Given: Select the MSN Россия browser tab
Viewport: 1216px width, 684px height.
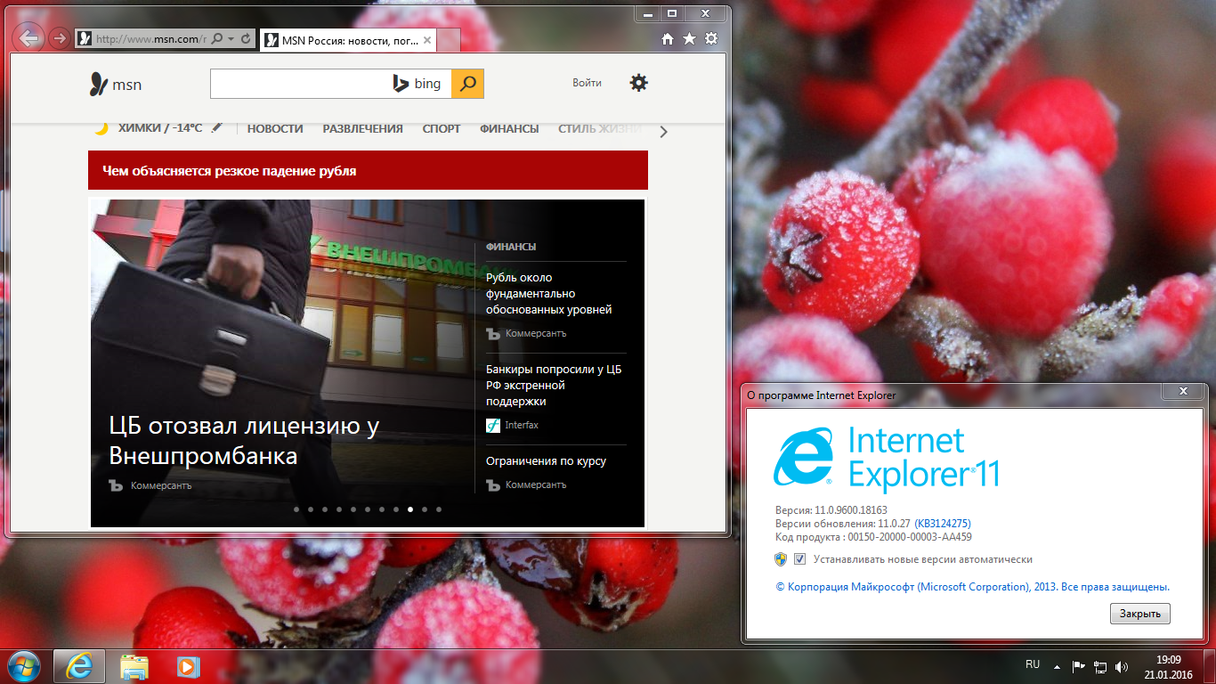Looking at the screenshot, I should coord(347,40).
